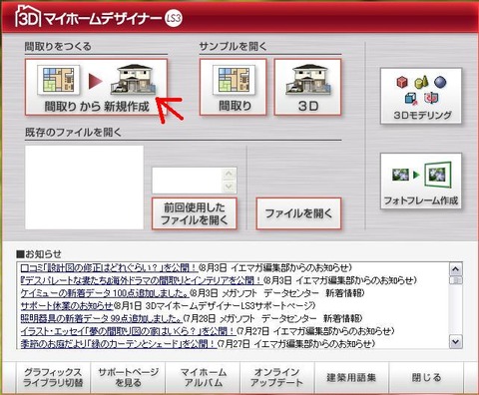479x395 pixels.
Task: Click down arrow of the recent file list
Action: tap(230, 187)
